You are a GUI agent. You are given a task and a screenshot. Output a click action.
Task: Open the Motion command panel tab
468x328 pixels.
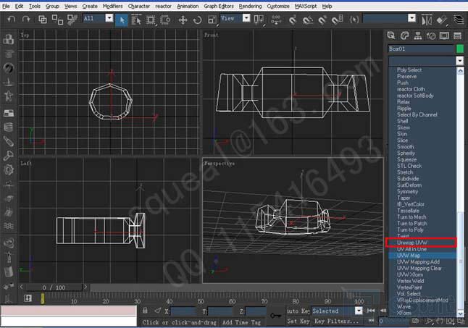(431, 35)
